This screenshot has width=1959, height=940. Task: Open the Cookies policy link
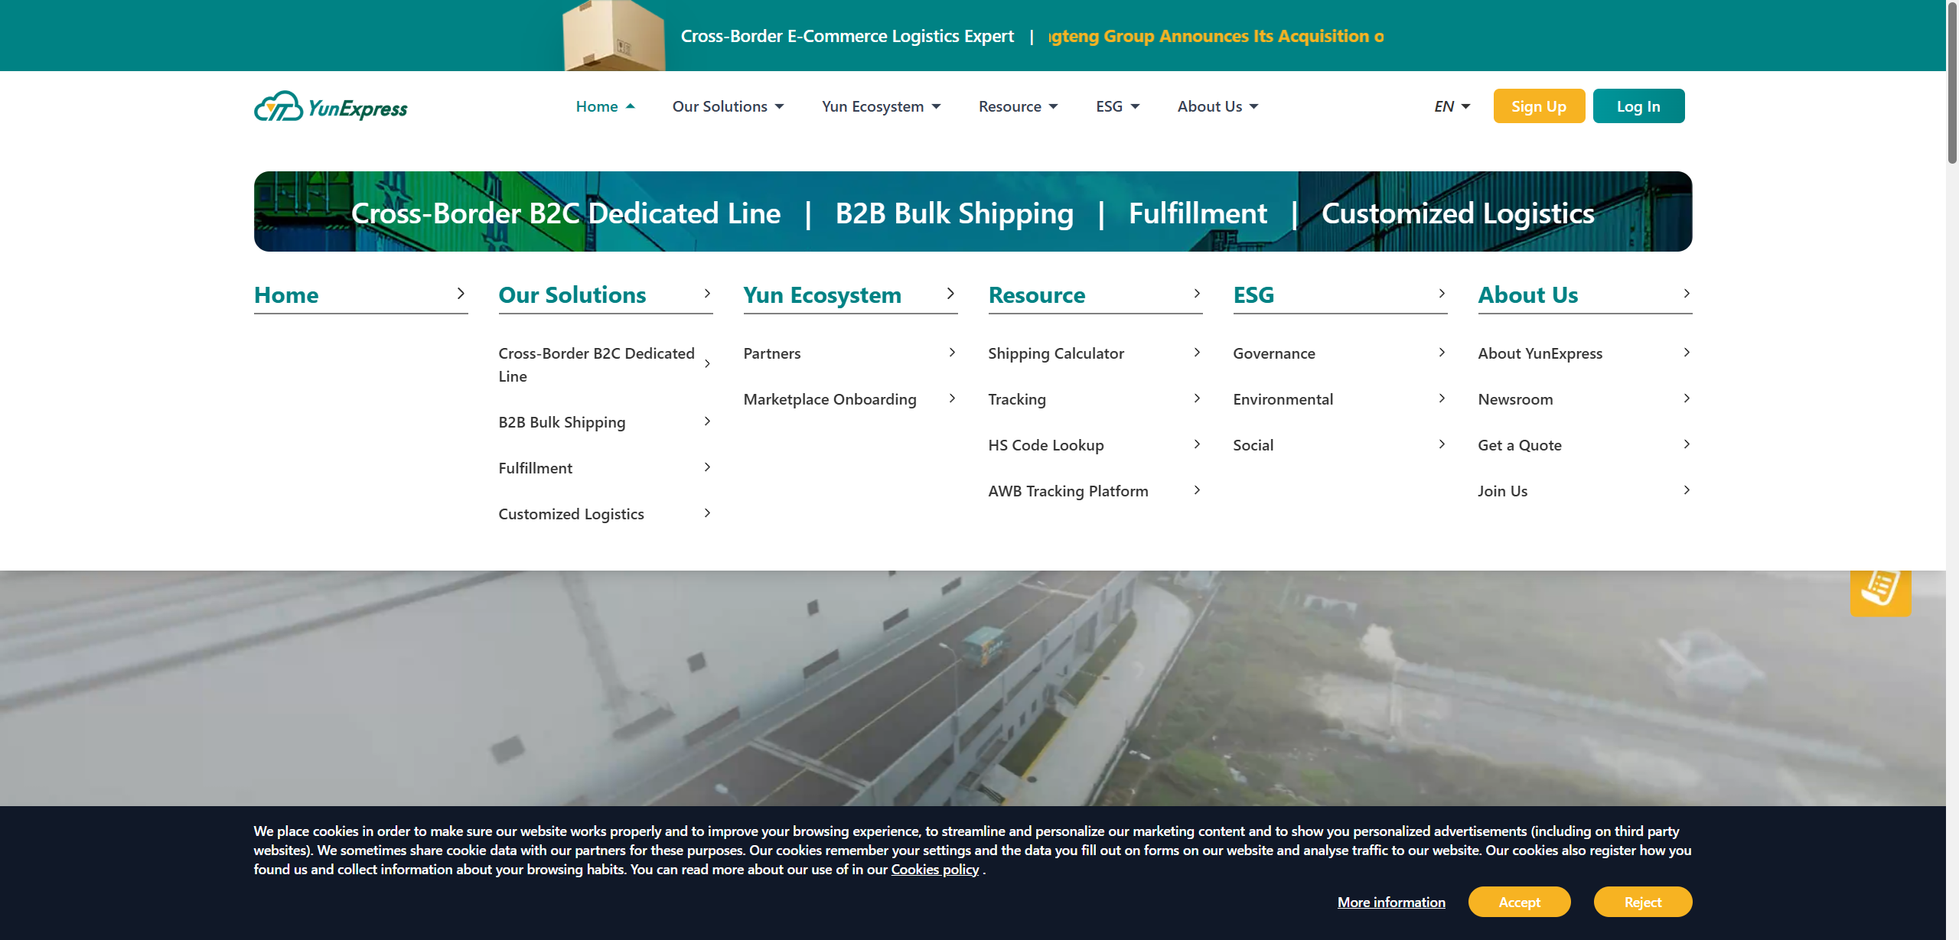(935, 870)
